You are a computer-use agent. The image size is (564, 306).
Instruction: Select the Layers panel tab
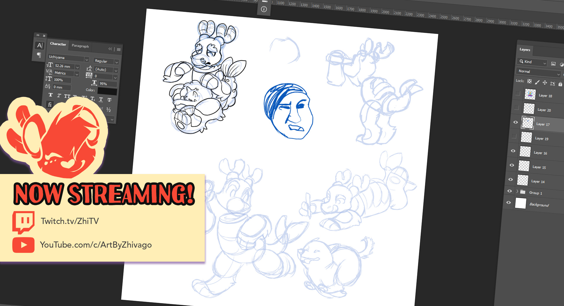click(525, 50)
